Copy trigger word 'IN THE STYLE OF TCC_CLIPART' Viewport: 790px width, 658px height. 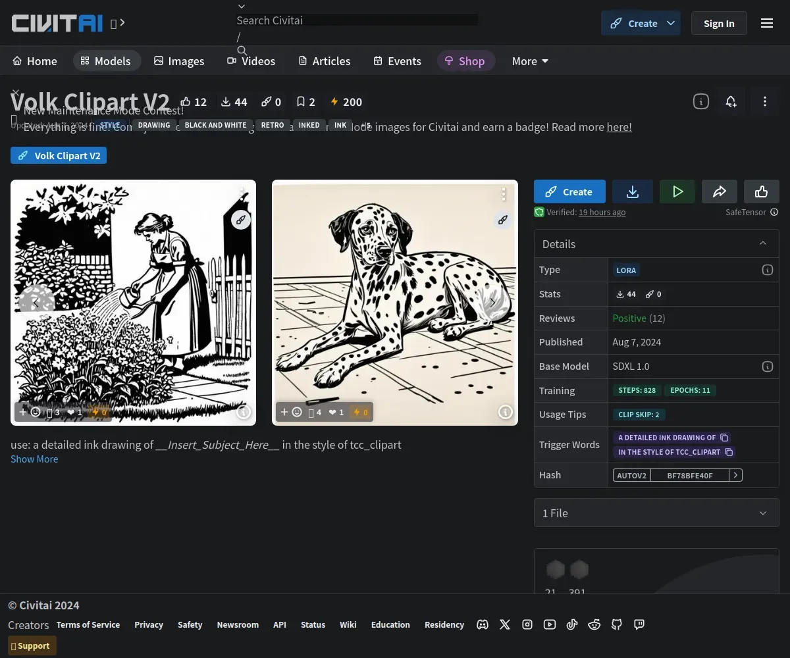(729, 452)
